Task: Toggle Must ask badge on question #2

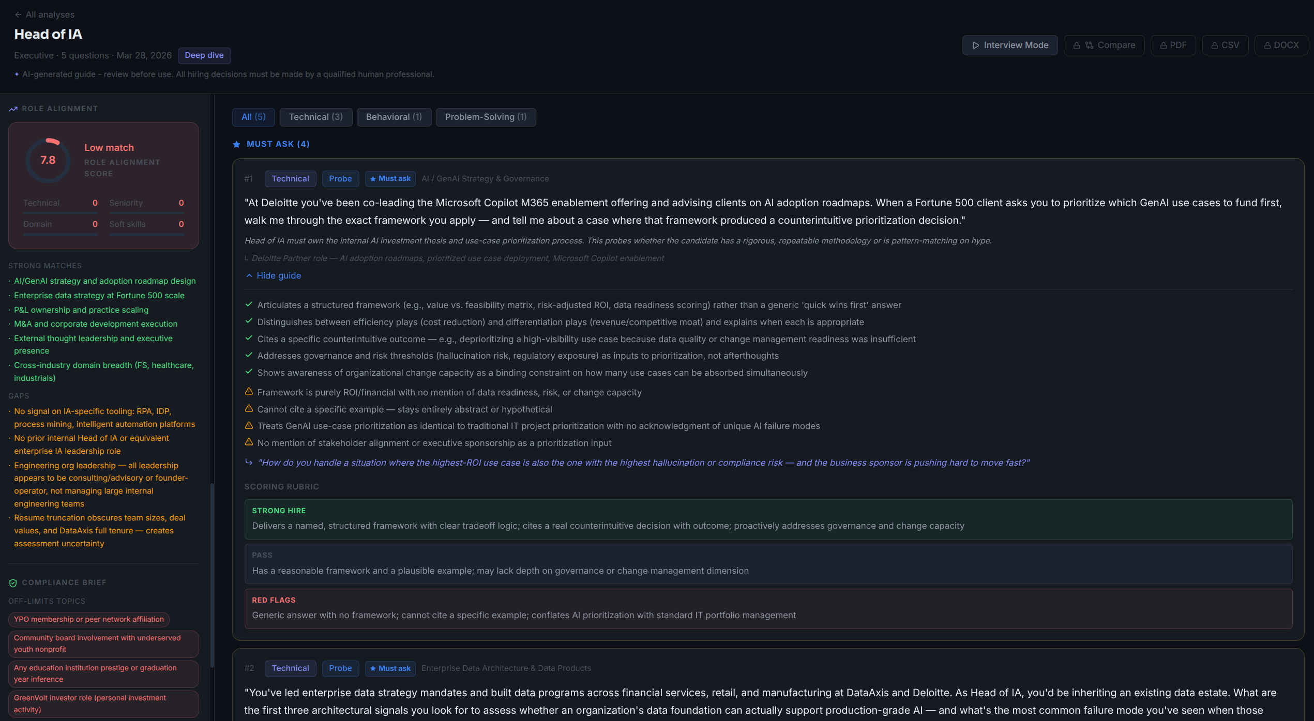Action: [x=390, y=668]
